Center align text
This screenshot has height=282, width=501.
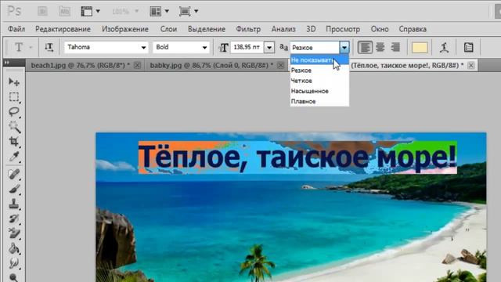pyautogui.click(x=380, y=47)
